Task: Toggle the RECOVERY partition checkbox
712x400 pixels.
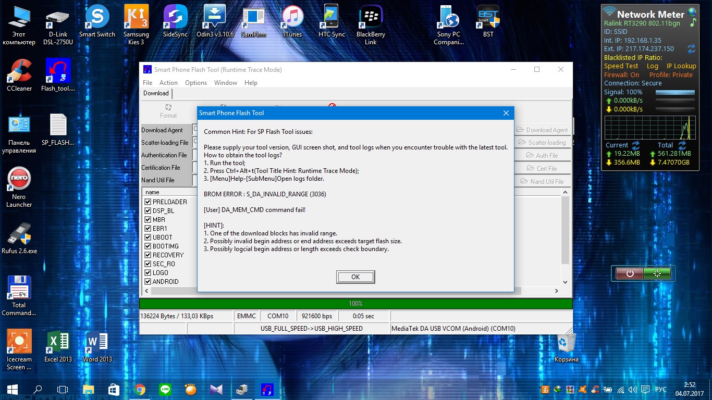Action: 148,255
